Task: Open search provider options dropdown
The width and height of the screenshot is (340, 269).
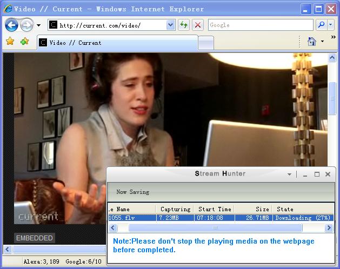Action: 331,25
